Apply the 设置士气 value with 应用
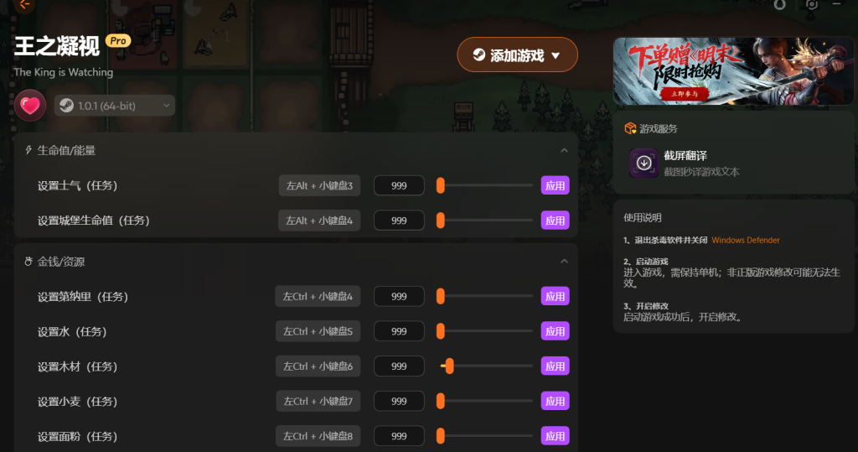This screenshot has width=858, height=452. click(x=555, y=185)
